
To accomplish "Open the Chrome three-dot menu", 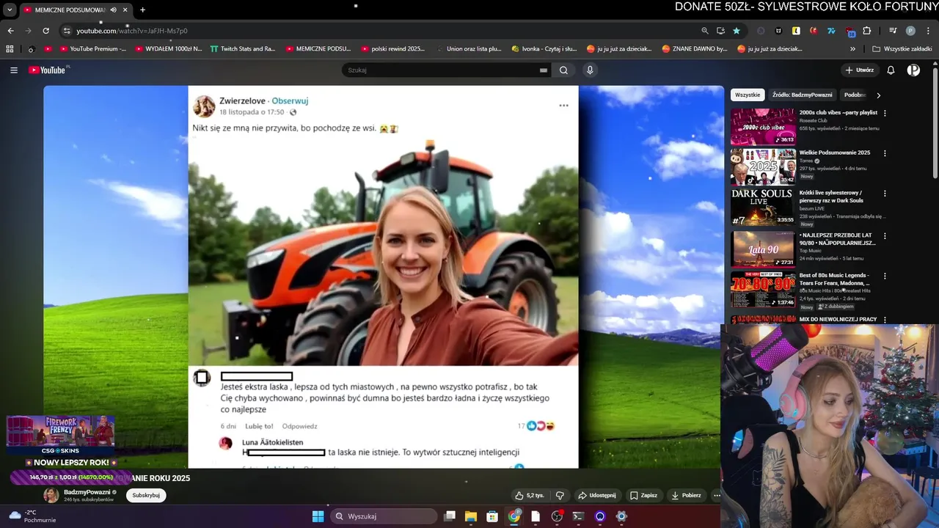I will point(928,31).
